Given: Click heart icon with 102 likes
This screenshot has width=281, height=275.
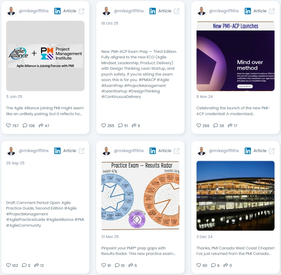Looking at the screenshot, I should (8, 265).
